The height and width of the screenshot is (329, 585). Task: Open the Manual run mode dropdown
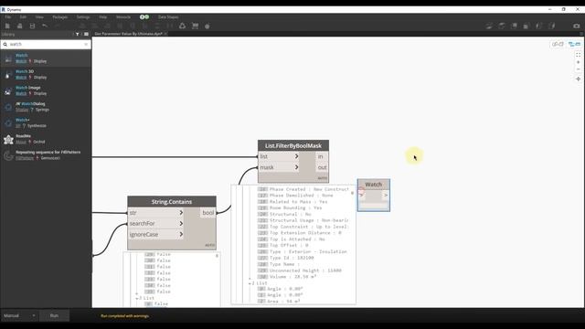(x=19, y=316)
